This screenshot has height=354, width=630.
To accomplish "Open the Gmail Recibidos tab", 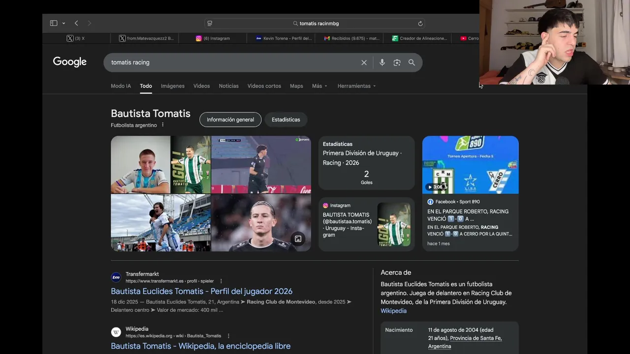I will [x=352, y=38].
